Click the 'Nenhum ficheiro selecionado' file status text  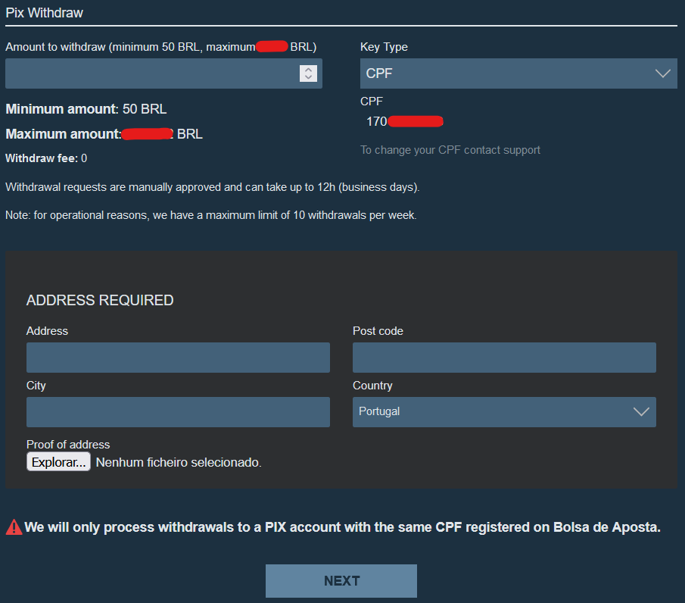[x=179, y=462]
